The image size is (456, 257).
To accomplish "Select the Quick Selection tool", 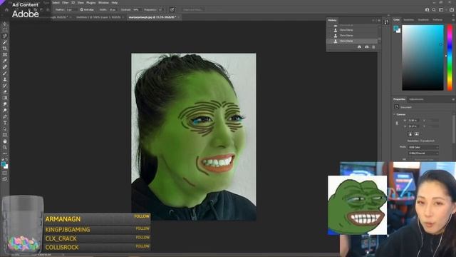I will (5, 43).
